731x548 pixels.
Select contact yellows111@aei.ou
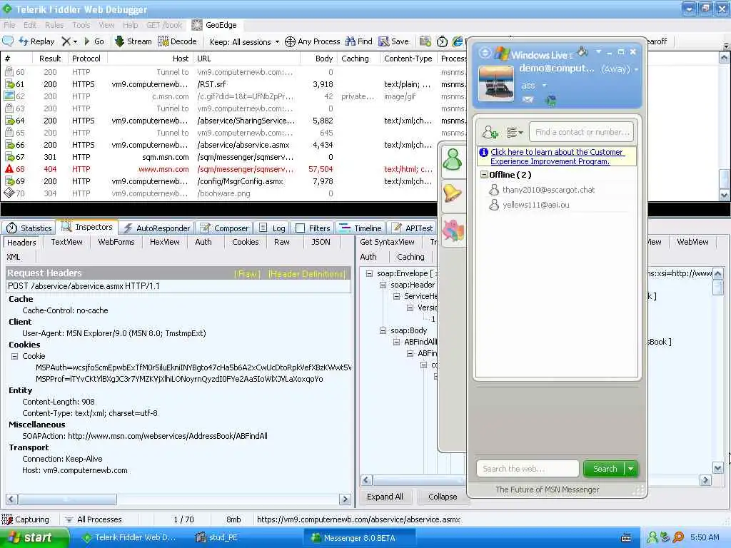click(535, 205)
